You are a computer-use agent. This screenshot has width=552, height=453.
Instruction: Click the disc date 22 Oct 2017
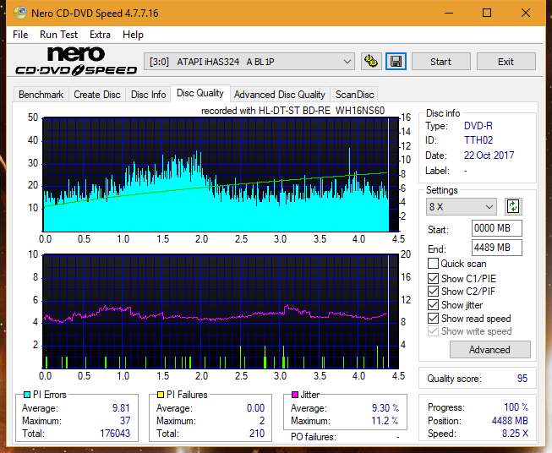[x=489, y=156]
